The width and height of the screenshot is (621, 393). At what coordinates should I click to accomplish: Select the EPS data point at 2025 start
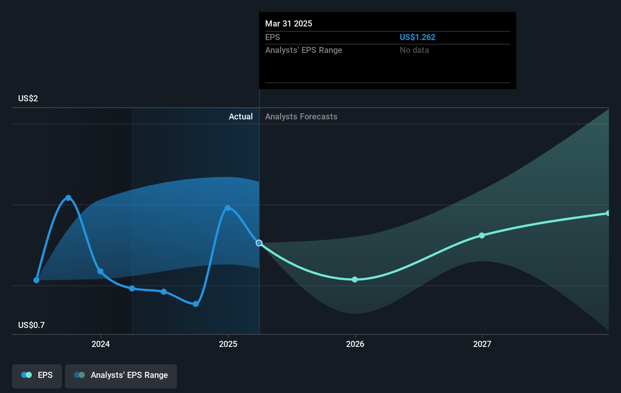(x=228, y=208)
